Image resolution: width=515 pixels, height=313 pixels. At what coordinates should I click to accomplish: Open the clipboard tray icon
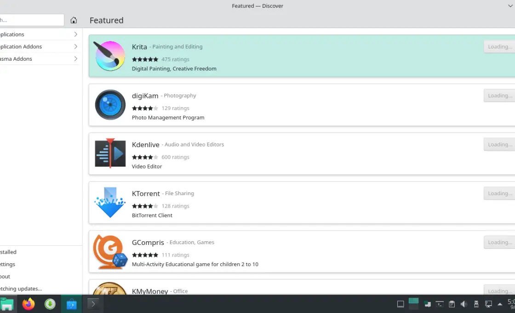point(452,304)
